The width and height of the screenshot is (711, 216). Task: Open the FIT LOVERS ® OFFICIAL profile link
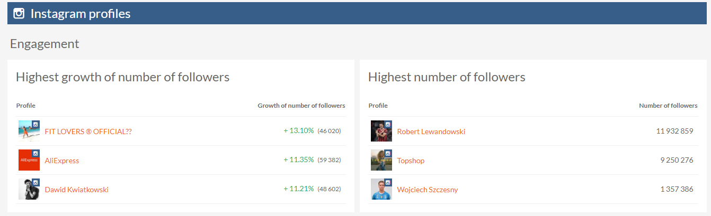[x=88, y=132]
